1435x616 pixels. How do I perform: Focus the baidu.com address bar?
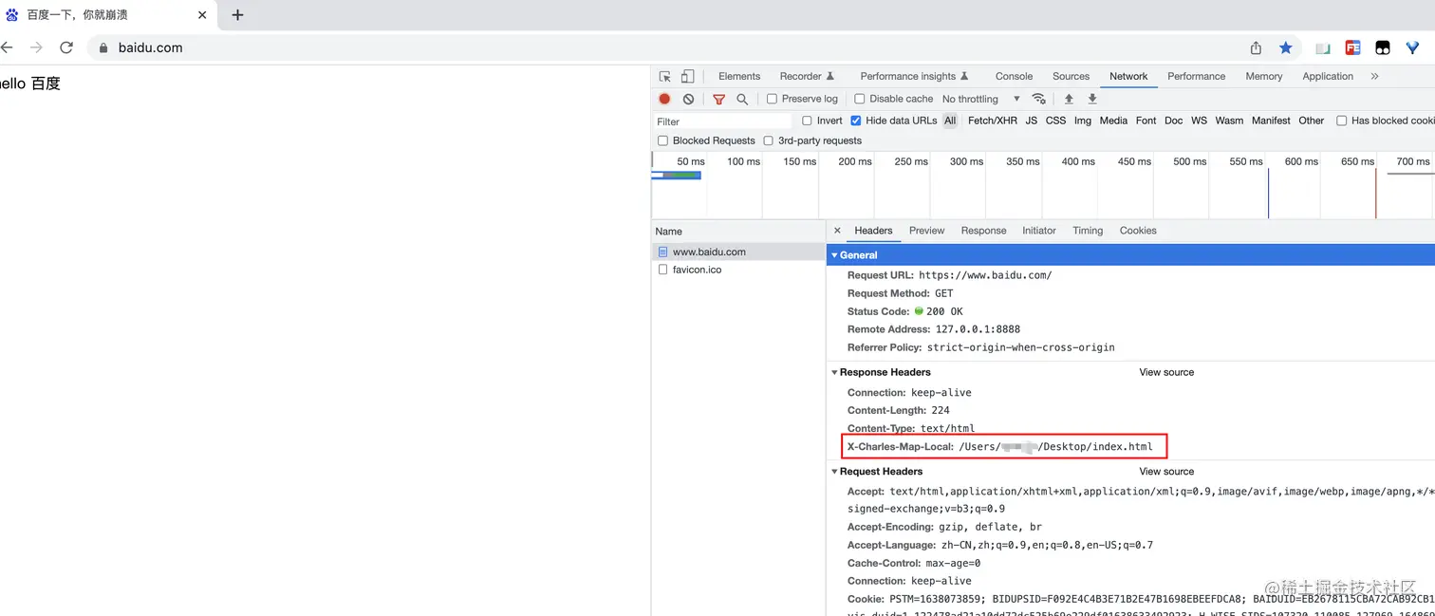(x=664, y=47)
